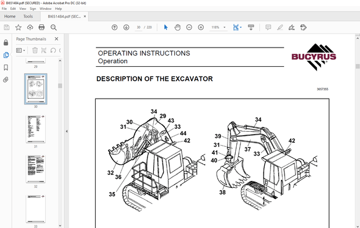The height and width of the screenshot is (228, 360).
Task: Click the scrolling mode keyboard icon
Action: tap(251, 27)
